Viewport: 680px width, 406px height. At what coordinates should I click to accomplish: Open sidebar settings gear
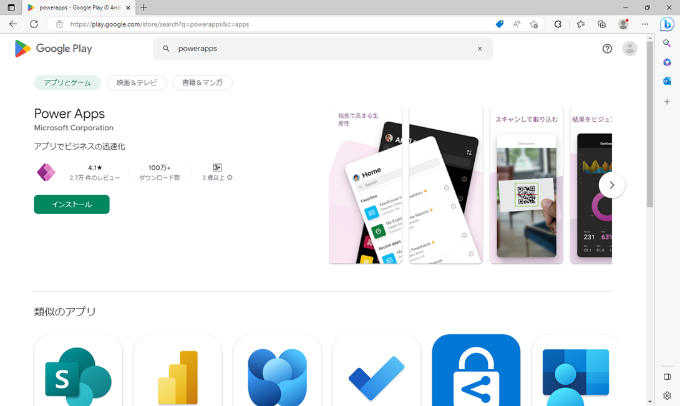point(667,395)
